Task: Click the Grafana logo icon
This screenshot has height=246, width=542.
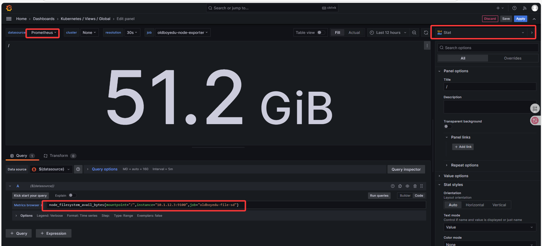Action: pyautogui.click(x=9, y=8)
